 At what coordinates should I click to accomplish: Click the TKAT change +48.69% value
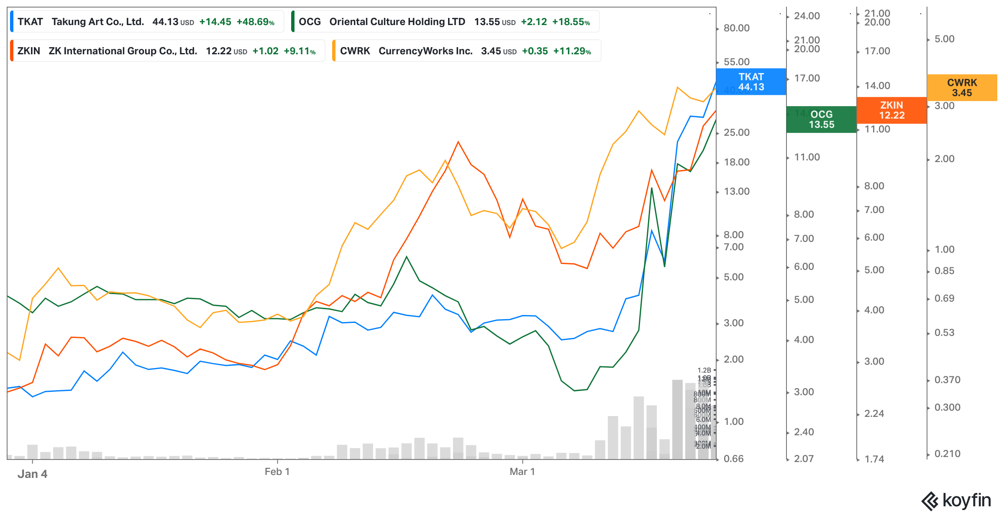point(256,22)
